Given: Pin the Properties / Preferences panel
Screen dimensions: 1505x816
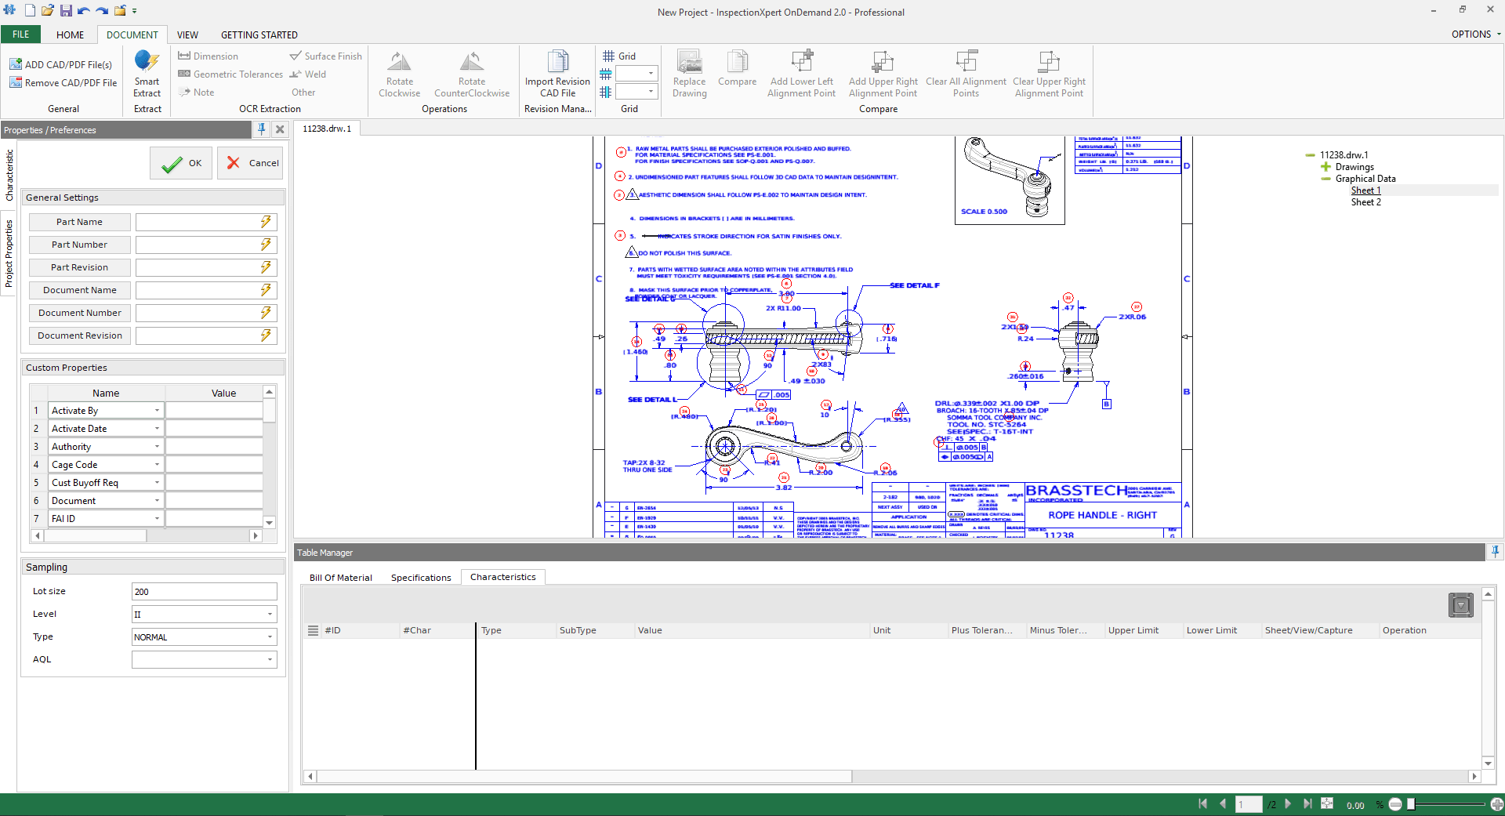Looking at the screenshot, I should (261, 129).
